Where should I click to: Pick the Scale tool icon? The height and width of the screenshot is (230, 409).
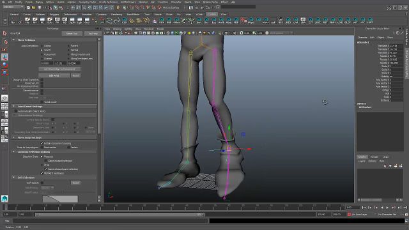click(4, 72)
